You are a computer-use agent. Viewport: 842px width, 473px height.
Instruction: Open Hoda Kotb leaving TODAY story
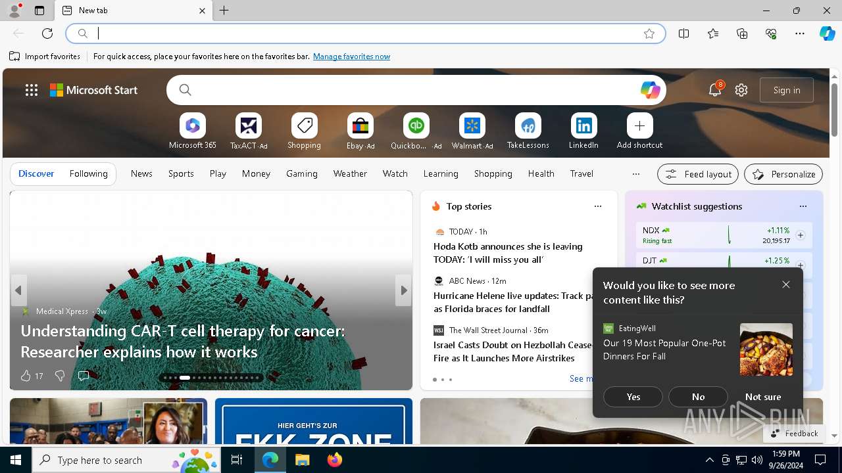(508, 253)
